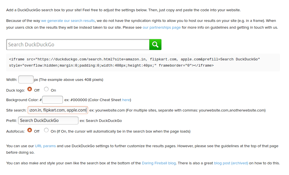Viewport: 289px width, 175px height.
Task: Click the Width input field
Action: [x=26, y=79]
